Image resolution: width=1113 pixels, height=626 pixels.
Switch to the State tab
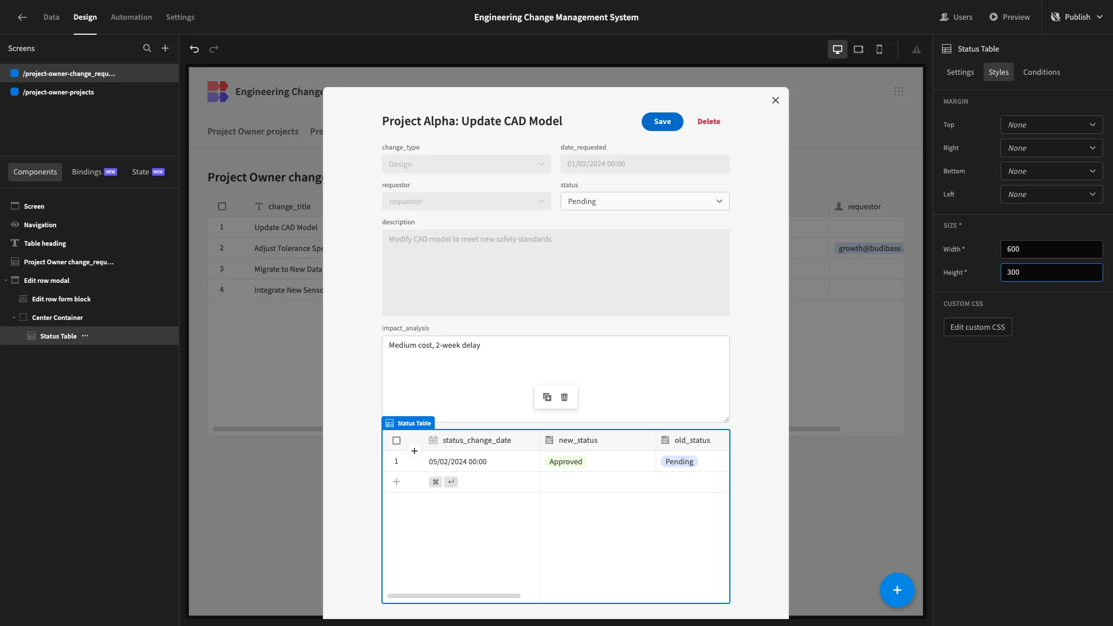[x=148, y=172]
